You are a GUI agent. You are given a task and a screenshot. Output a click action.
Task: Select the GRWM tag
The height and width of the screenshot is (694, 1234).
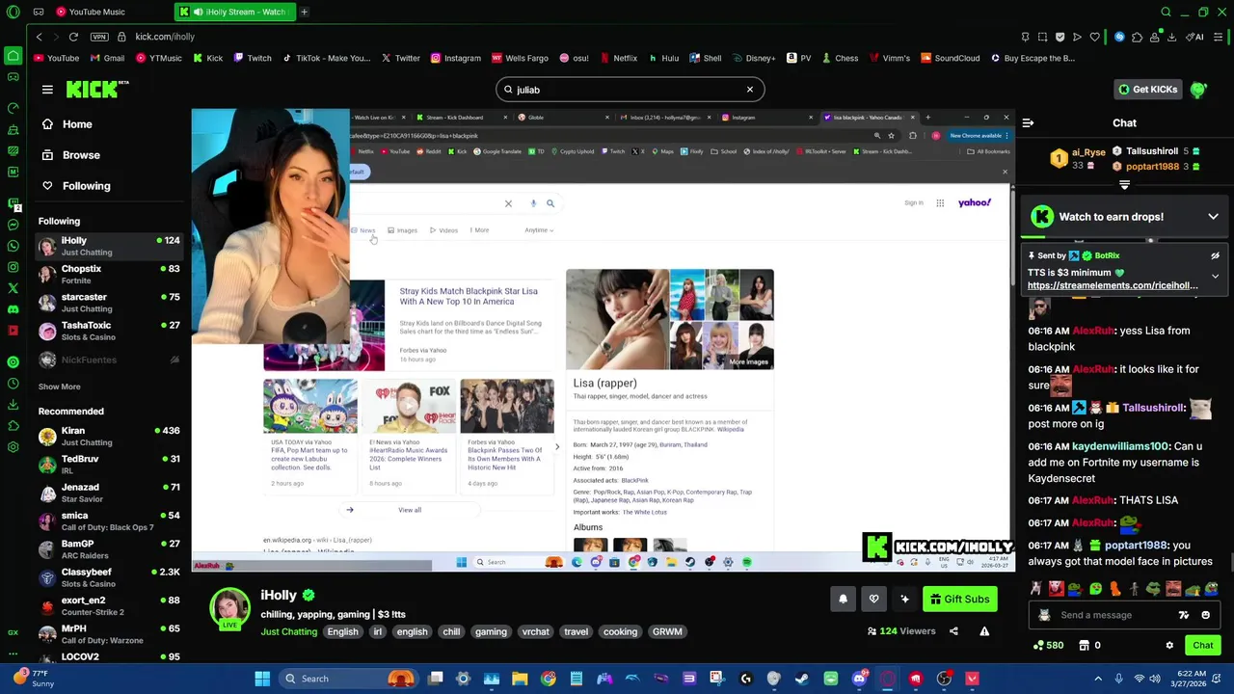[x=667, y=632]
